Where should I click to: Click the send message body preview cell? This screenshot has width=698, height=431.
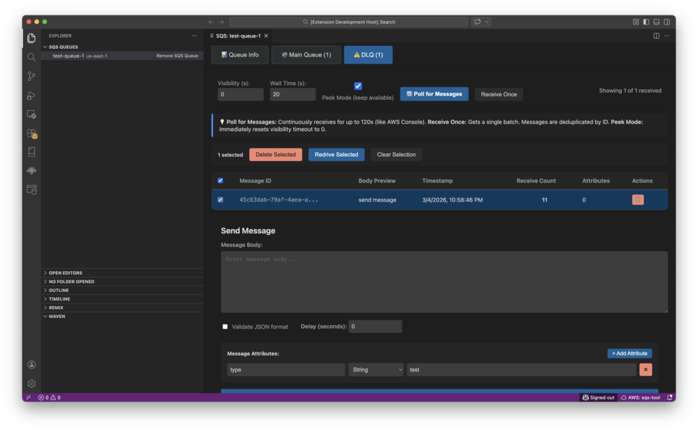pyautogui.click(x=377, y=199)
